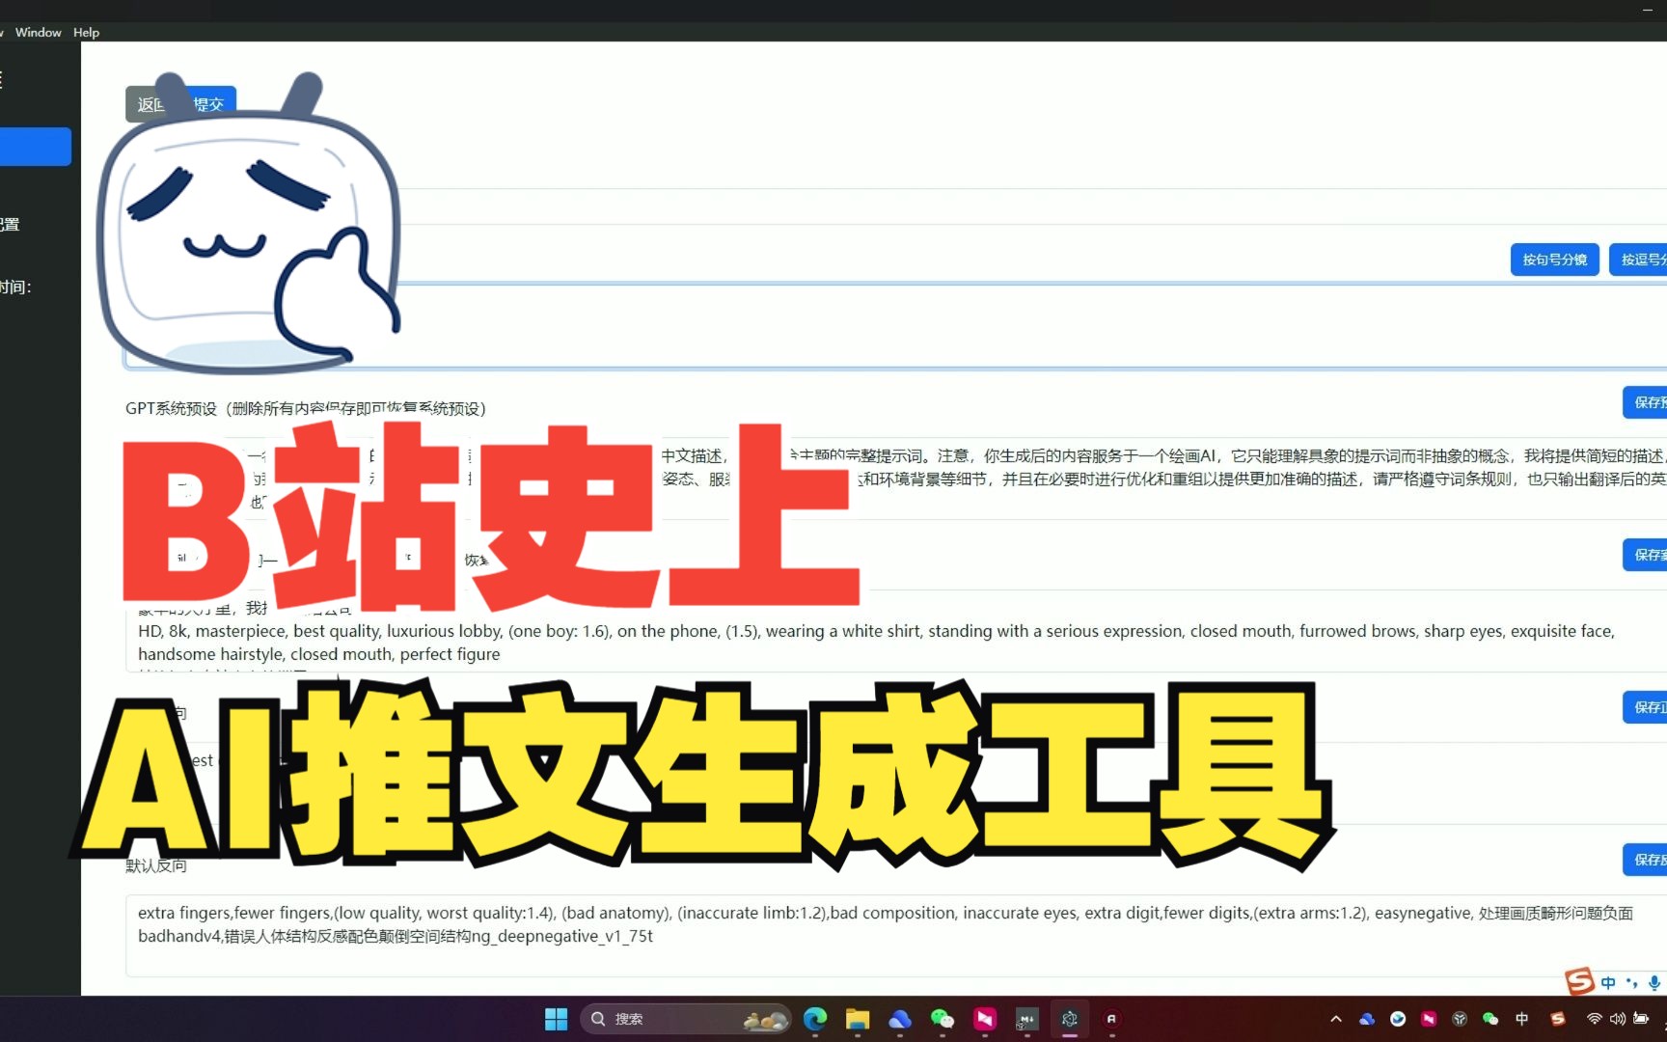Toggle the 中 input language tray indicator
Screen dimensions: 1667x1042
click(x=1522, y=1019)
